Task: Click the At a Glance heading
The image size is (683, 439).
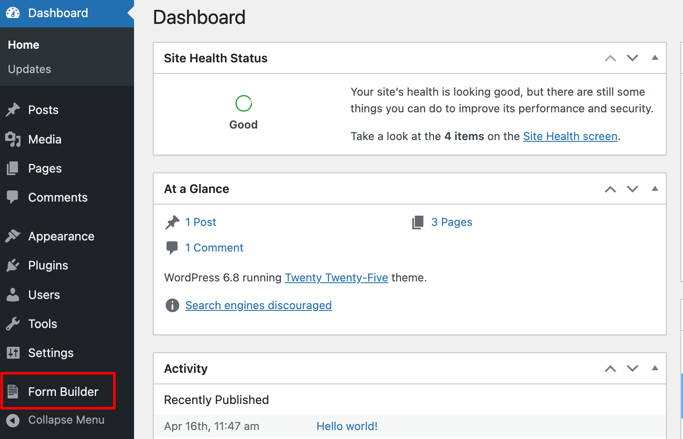Action: (196, 189)
